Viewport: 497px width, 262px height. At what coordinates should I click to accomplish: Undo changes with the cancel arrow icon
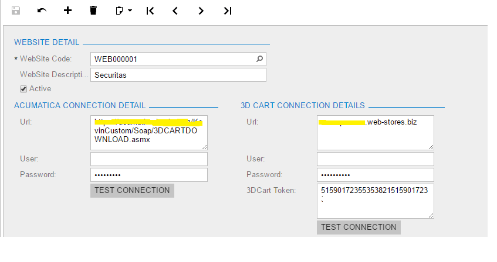(42, 11)
